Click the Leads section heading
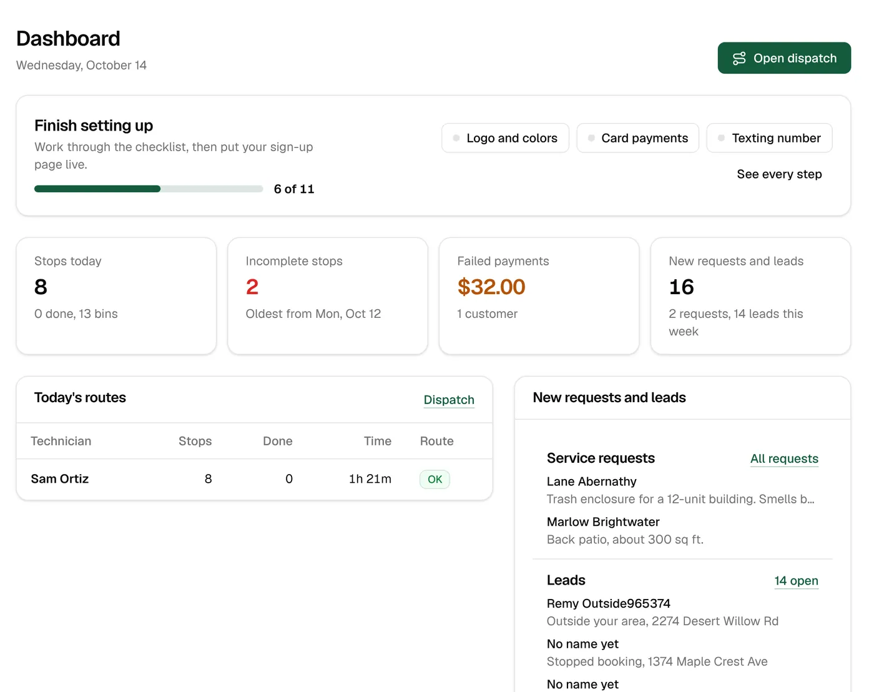 (566, 580)
